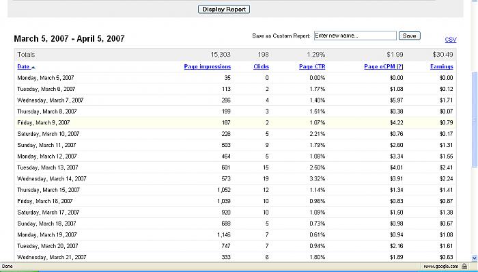The height and width of the screenshot is (272, 478).
Task: Sort by Page CTR column
Action: pyautogui.click(x=312, y=67)
